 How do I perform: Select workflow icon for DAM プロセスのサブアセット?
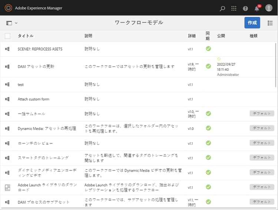coord(7,202)
